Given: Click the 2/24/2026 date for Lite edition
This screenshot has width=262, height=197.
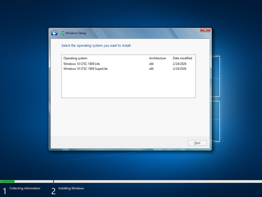Looking at the screenshot, I should [179, 64].
